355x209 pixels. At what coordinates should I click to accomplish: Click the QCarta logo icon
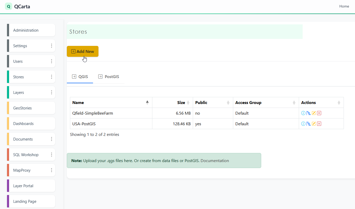[9, 6]
